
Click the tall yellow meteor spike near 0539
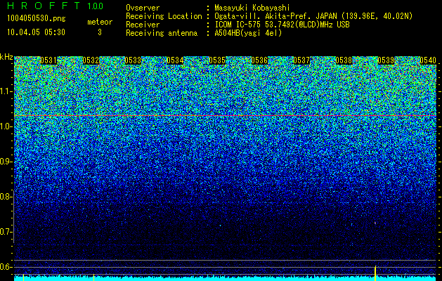375,273
